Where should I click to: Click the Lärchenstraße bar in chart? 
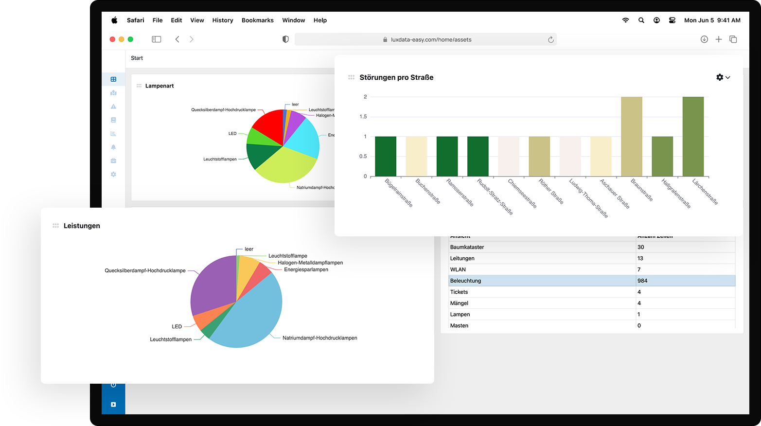click(x=693, y=137)
